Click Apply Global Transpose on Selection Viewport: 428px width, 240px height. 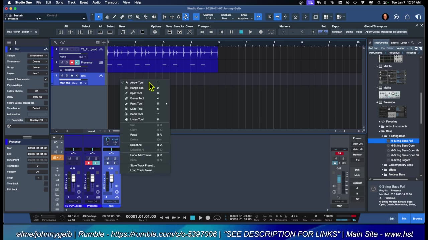coord(386,32)
